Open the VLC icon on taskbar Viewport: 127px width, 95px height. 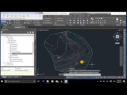(61, 81)
